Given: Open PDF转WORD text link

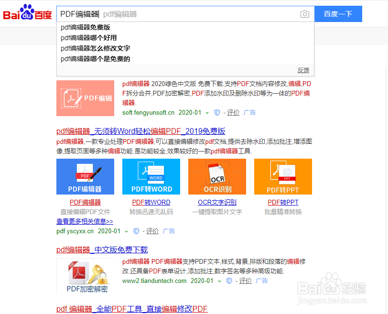Looking at the screenshot, I should pyautogui.click(x=151, y=203).
